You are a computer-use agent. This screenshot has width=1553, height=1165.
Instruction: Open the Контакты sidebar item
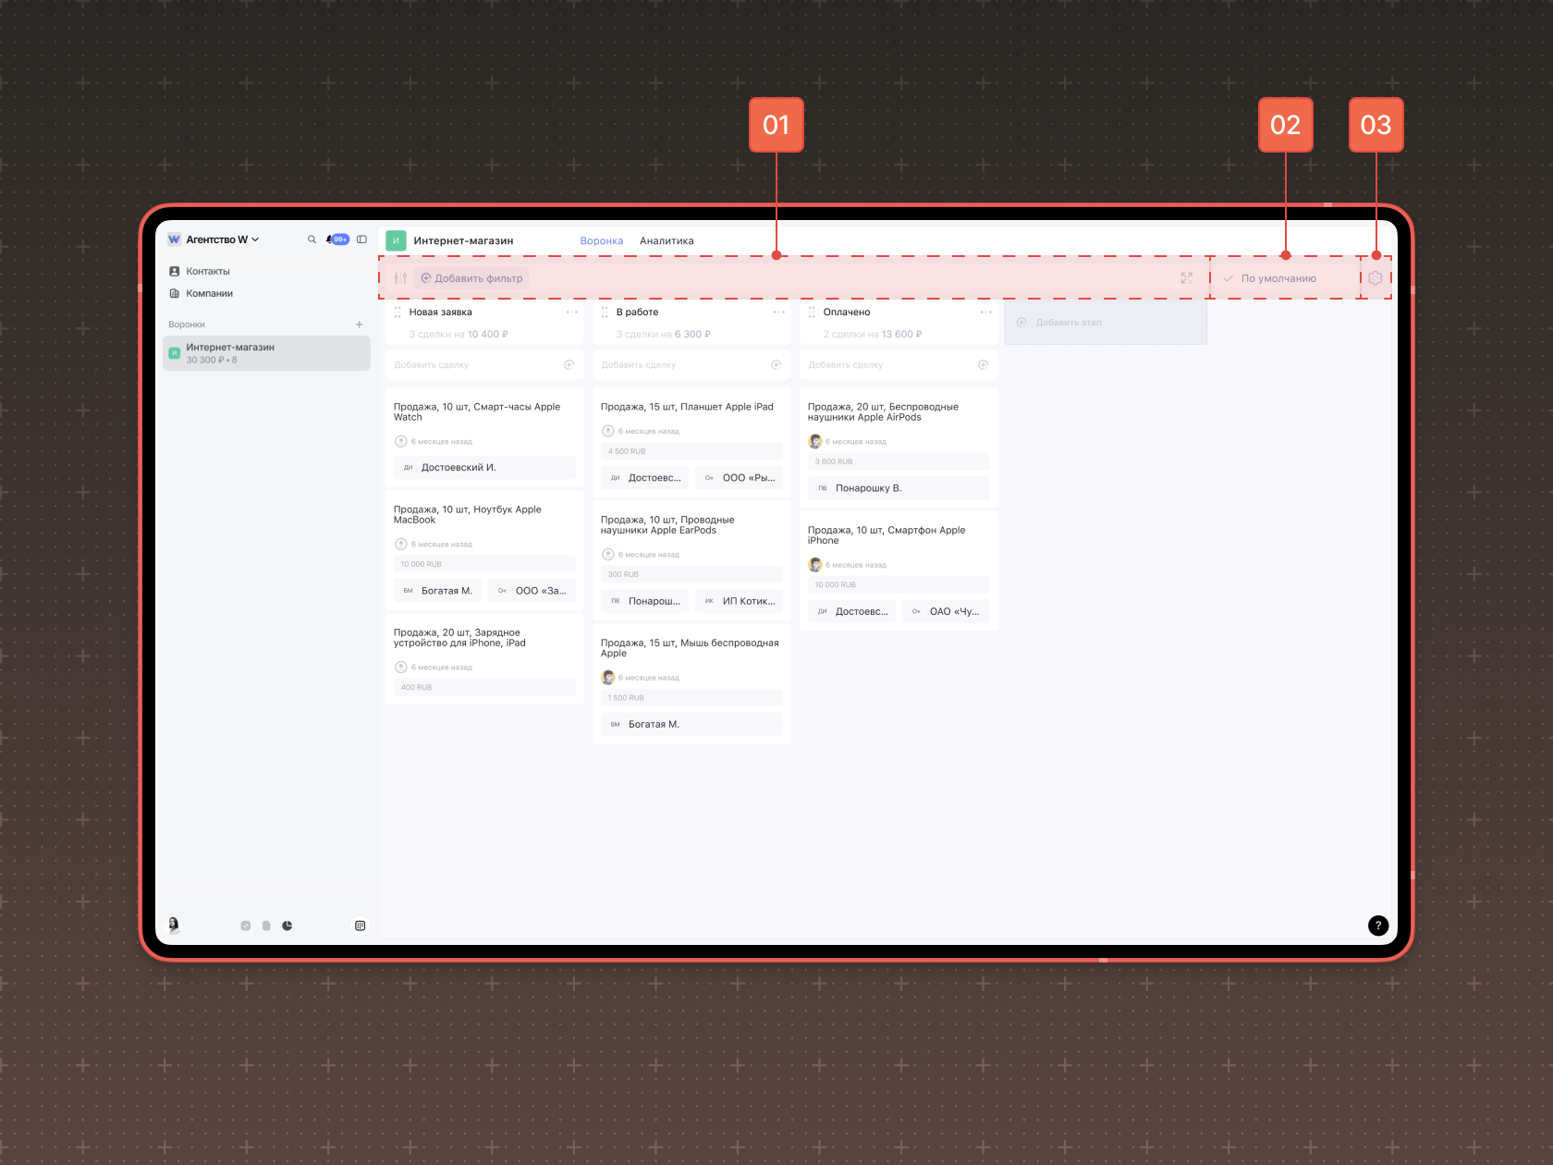coord(208,272)
